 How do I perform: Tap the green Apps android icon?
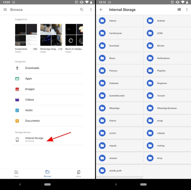[x=17, y=79]
